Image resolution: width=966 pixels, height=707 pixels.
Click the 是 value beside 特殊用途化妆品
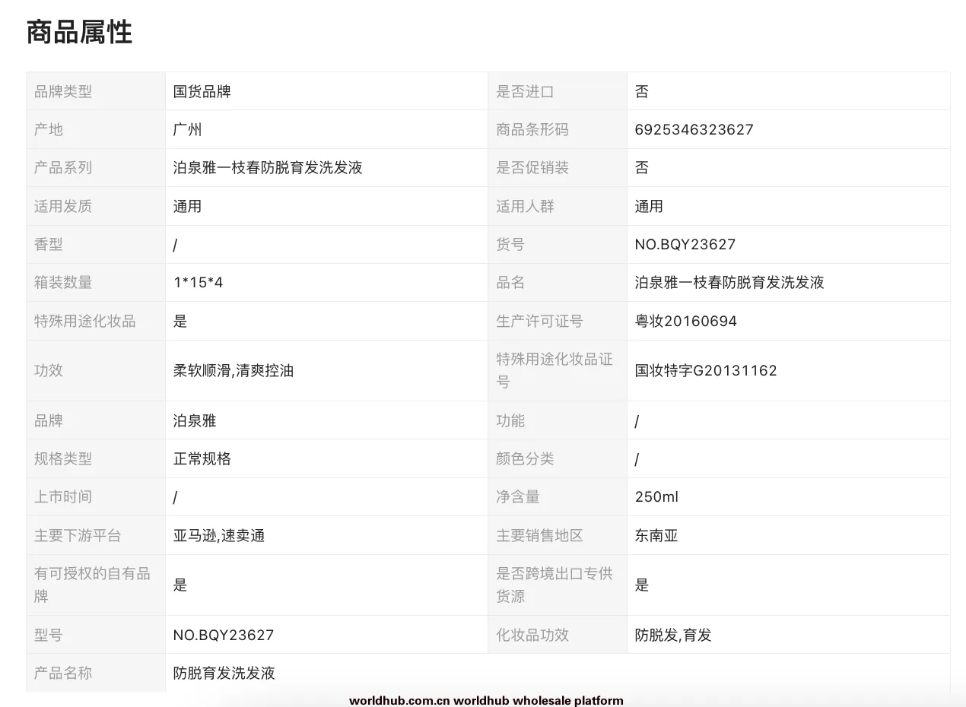point(180,321)
